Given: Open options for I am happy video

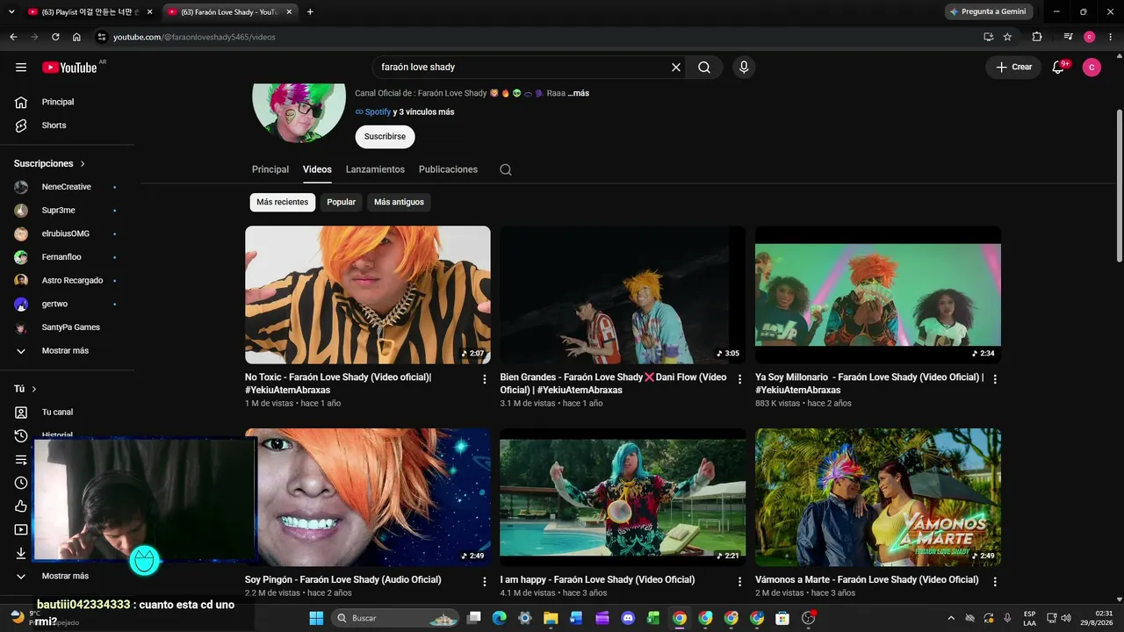Looking at the screenshot, I should click(x=739, y=582).
